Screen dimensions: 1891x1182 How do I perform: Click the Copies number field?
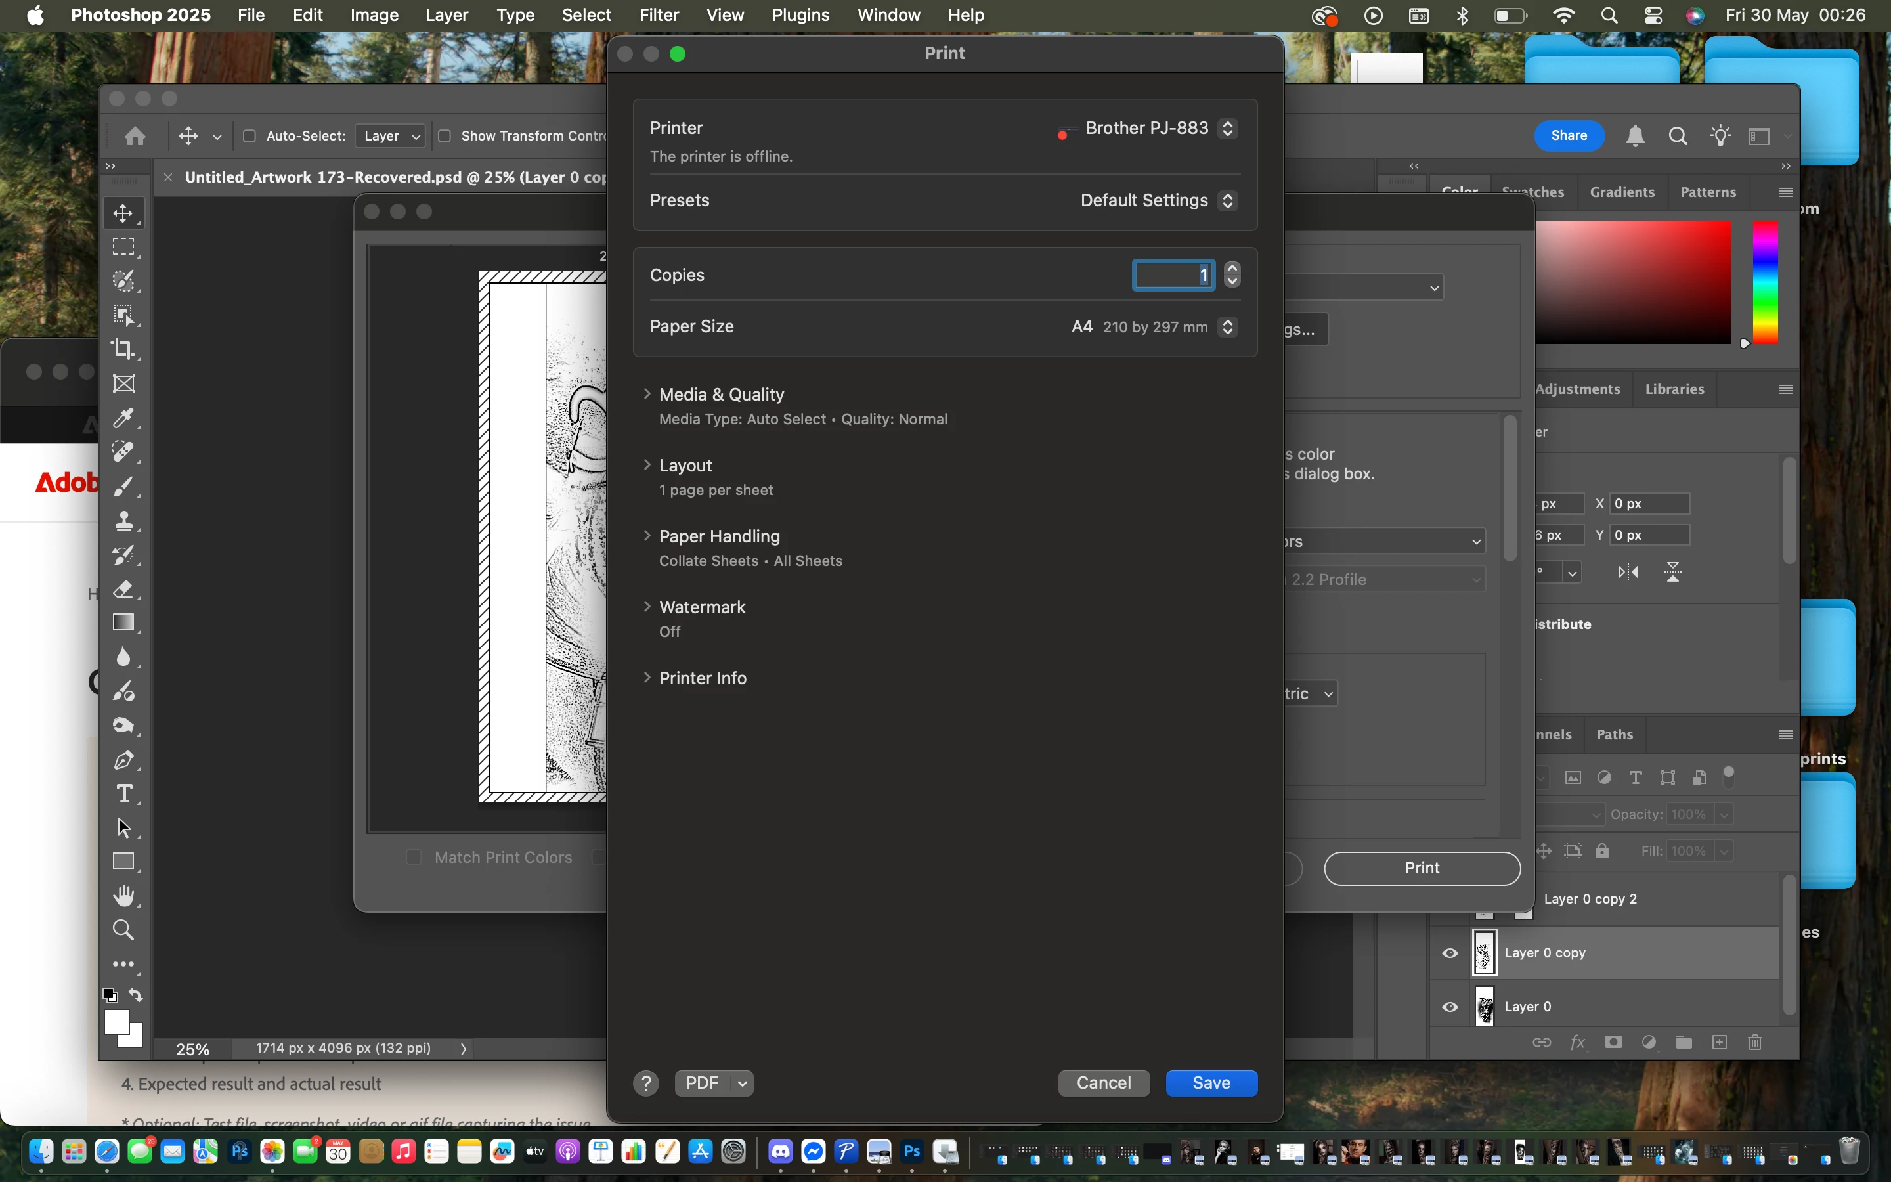1173,275
